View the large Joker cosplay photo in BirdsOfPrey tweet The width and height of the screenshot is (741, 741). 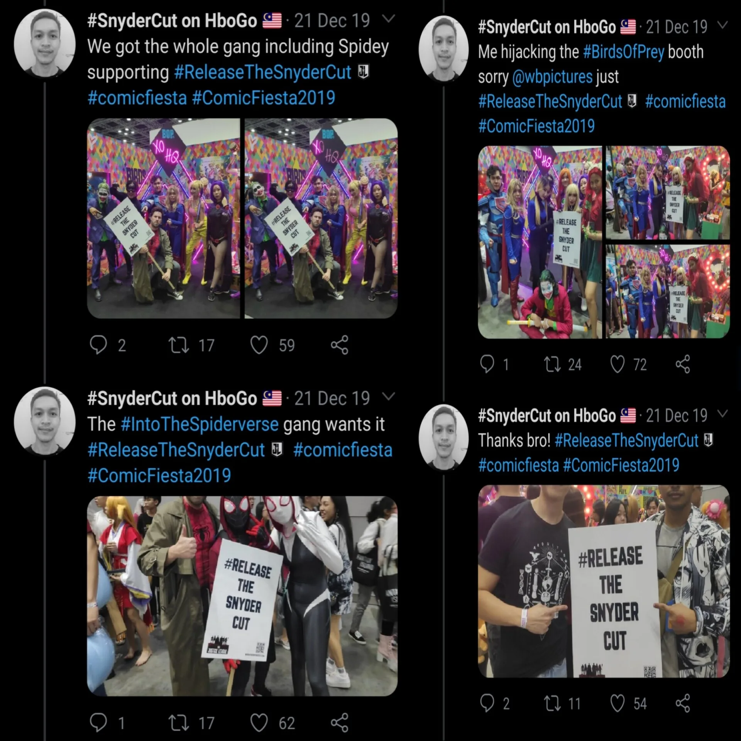[540, 242]
